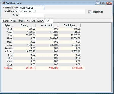Switch to the Genel tab
This screenshot has width=114, height=94.
[x=6, y=21]
